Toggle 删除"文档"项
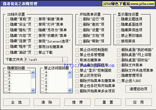The image size is (156, 110). pos(80,36)
